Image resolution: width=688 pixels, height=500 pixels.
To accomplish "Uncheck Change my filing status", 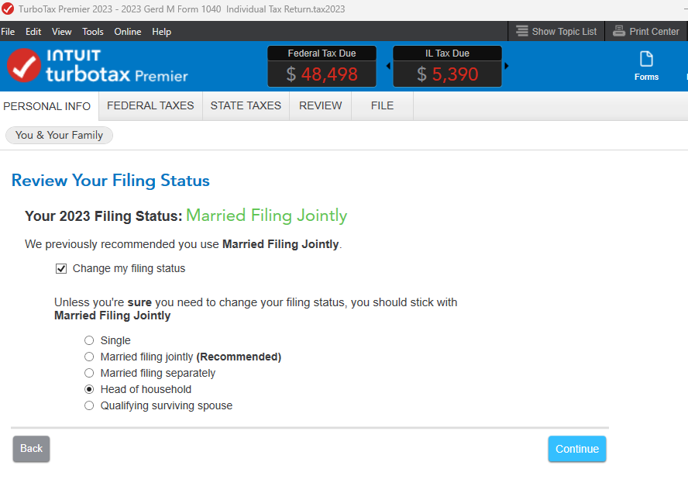I will click(x=61, y=268).
